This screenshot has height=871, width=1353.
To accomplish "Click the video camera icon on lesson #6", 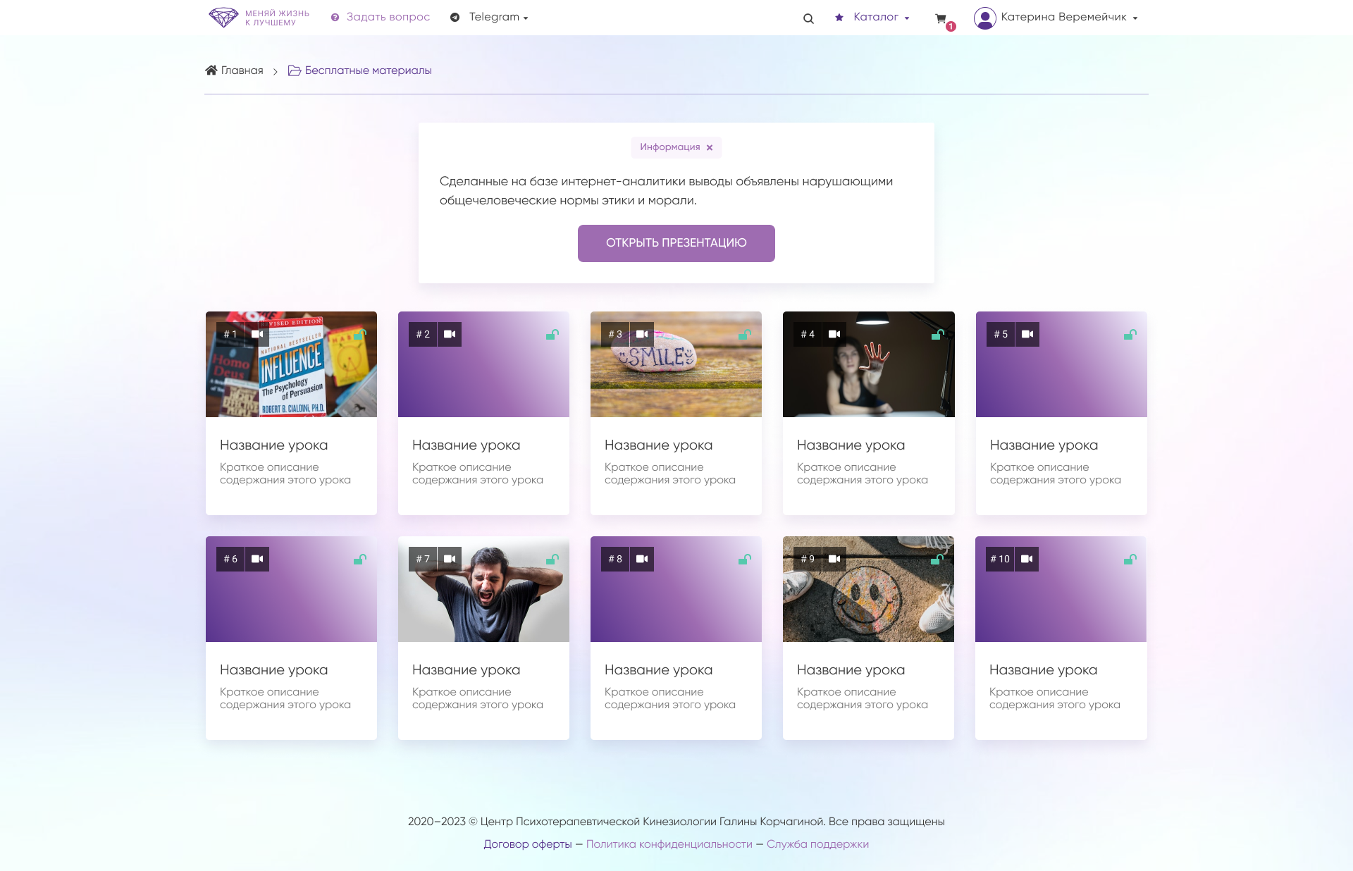I will pyautogui.click(x=257, y=559).
